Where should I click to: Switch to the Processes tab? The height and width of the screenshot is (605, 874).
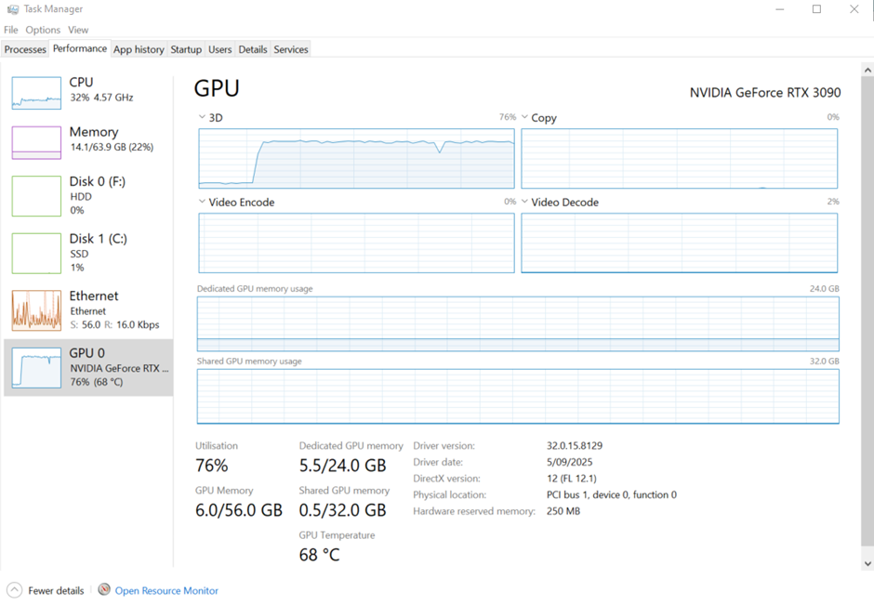click(25, 49)
